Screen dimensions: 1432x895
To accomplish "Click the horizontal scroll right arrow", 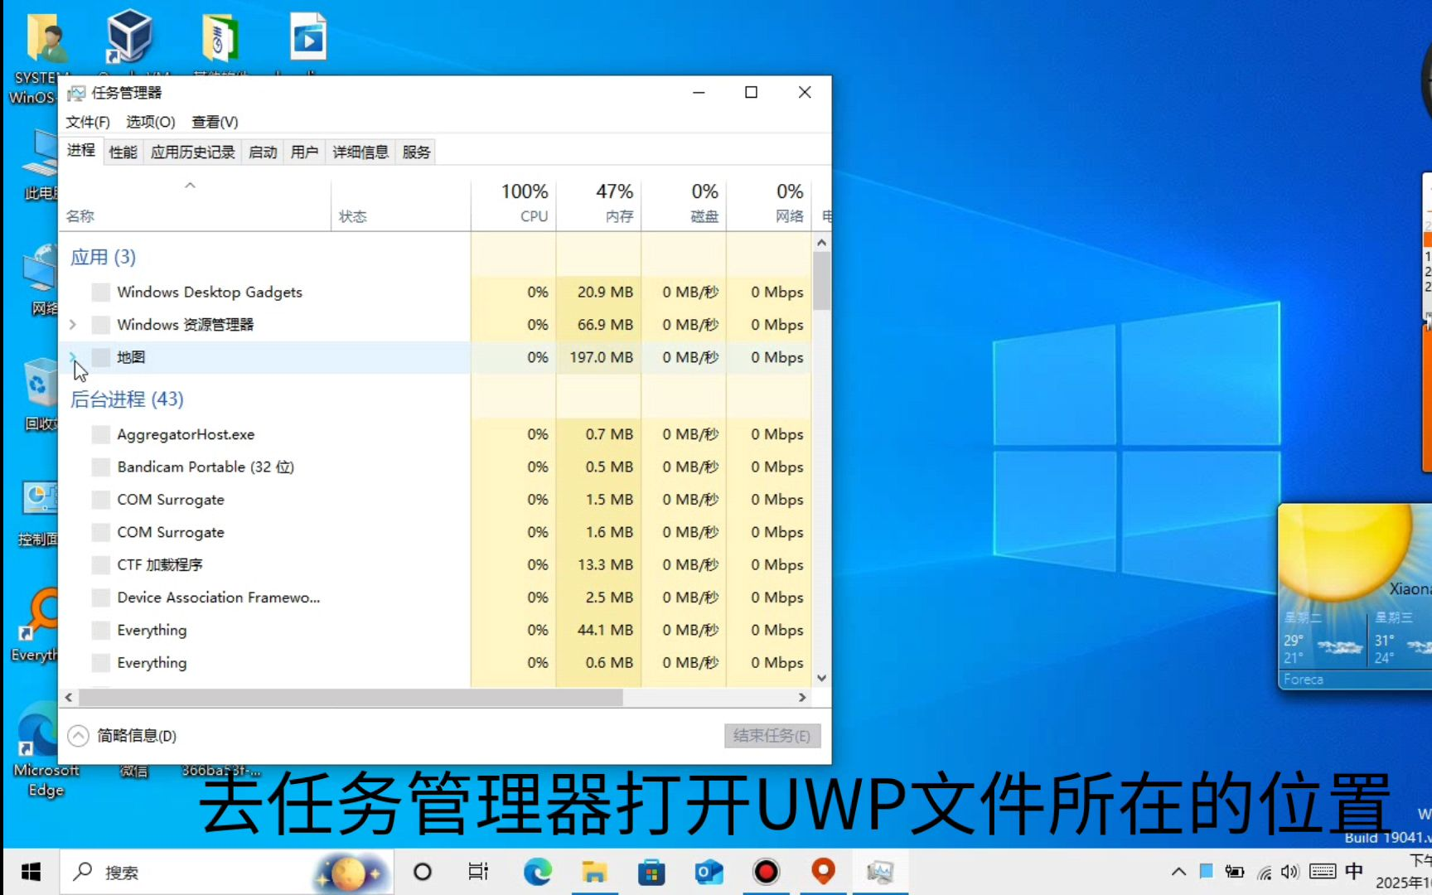I will pyautogui.click(x=802, y=698).
